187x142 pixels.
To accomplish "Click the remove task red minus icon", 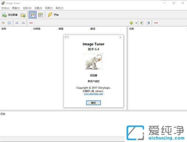I will [156, 23].
